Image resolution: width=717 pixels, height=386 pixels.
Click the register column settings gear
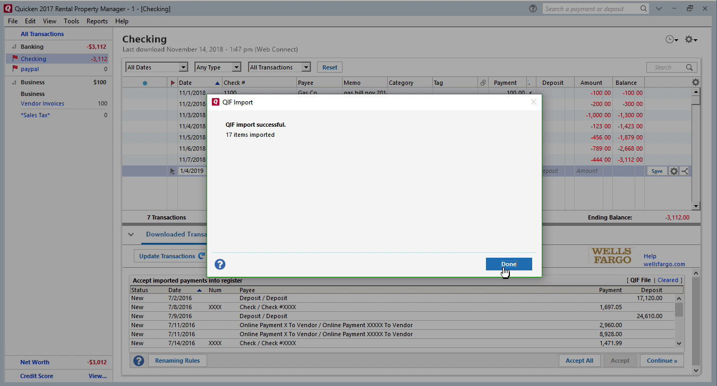tap(696, 82)
